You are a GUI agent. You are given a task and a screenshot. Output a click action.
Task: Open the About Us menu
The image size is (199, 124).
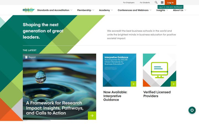click(178, 10)
